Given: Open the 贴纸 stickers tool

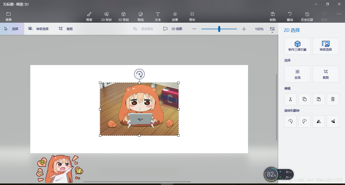Looking at the screenshot, I should pos(141,16).
